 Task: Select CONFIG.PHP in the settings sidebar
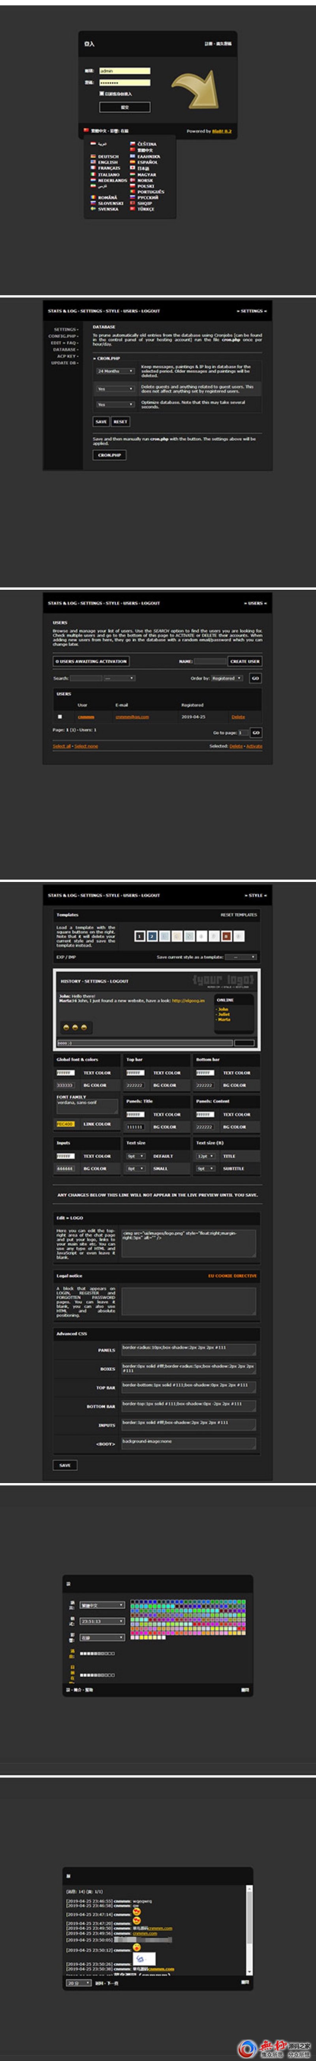(62, 336)
